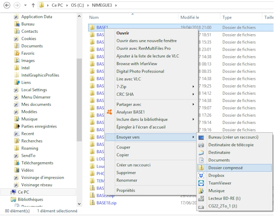Screen dimensions: 274x216
Task: Click the Up arrow navigation button
Action: pyautogui.click(x=33, y=5)
